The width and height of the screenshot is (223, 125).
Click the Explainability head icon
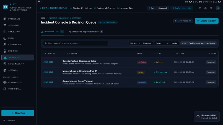[x=5, y=64]
